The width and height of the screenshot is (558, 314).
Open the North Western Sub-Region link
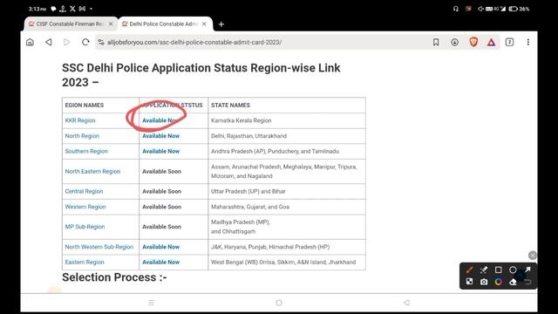pos(99,247)
